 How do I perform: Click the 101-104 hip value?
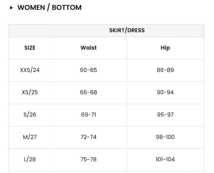165,159
